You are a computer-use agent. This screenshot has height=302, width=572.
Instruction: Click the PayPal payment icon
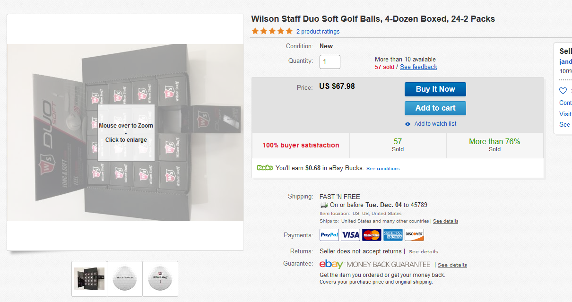pos(329,235)
